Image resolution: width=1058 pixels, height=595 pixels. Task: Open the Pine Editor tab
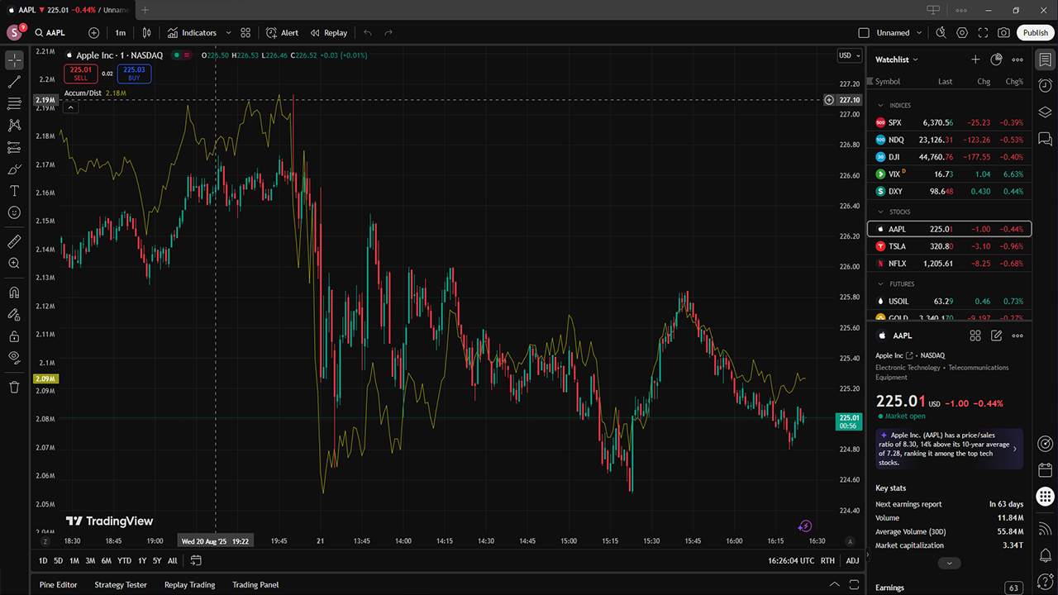[58, 584]
